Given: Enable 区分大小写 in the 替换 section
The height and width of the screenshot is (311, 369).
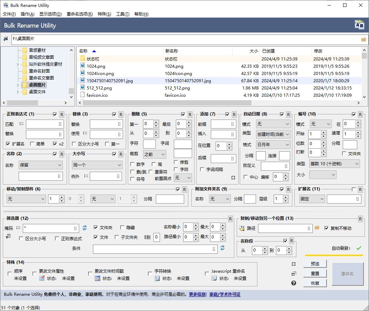Looking at the screenshot, I should point(74,143).
